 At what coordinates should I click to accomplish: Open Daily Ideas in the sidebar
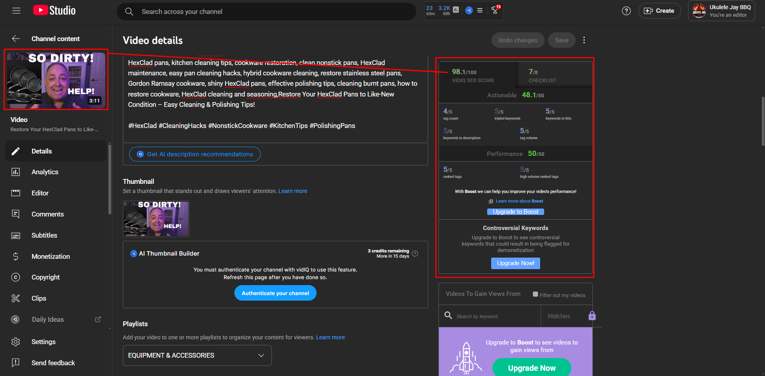point(48,319)
